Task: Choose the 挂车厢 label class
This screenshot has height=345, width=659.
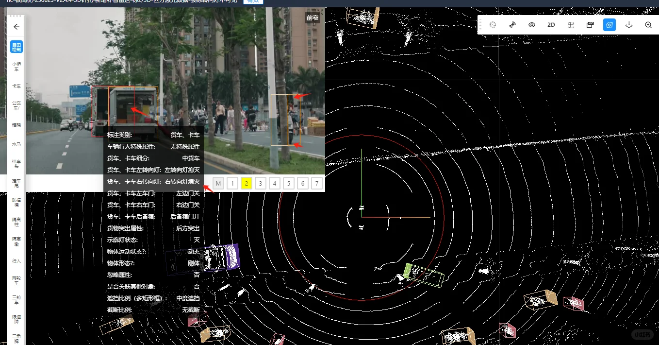Action: tap(16, 183)
